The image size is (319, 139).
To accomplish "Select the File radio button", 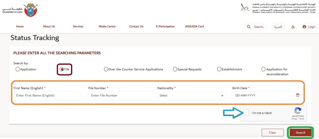I will (62, 69).
